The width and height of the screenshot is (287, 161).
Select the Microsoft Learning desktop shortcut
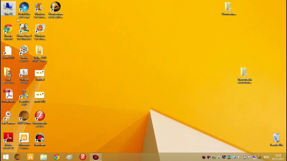pos(24,141)
